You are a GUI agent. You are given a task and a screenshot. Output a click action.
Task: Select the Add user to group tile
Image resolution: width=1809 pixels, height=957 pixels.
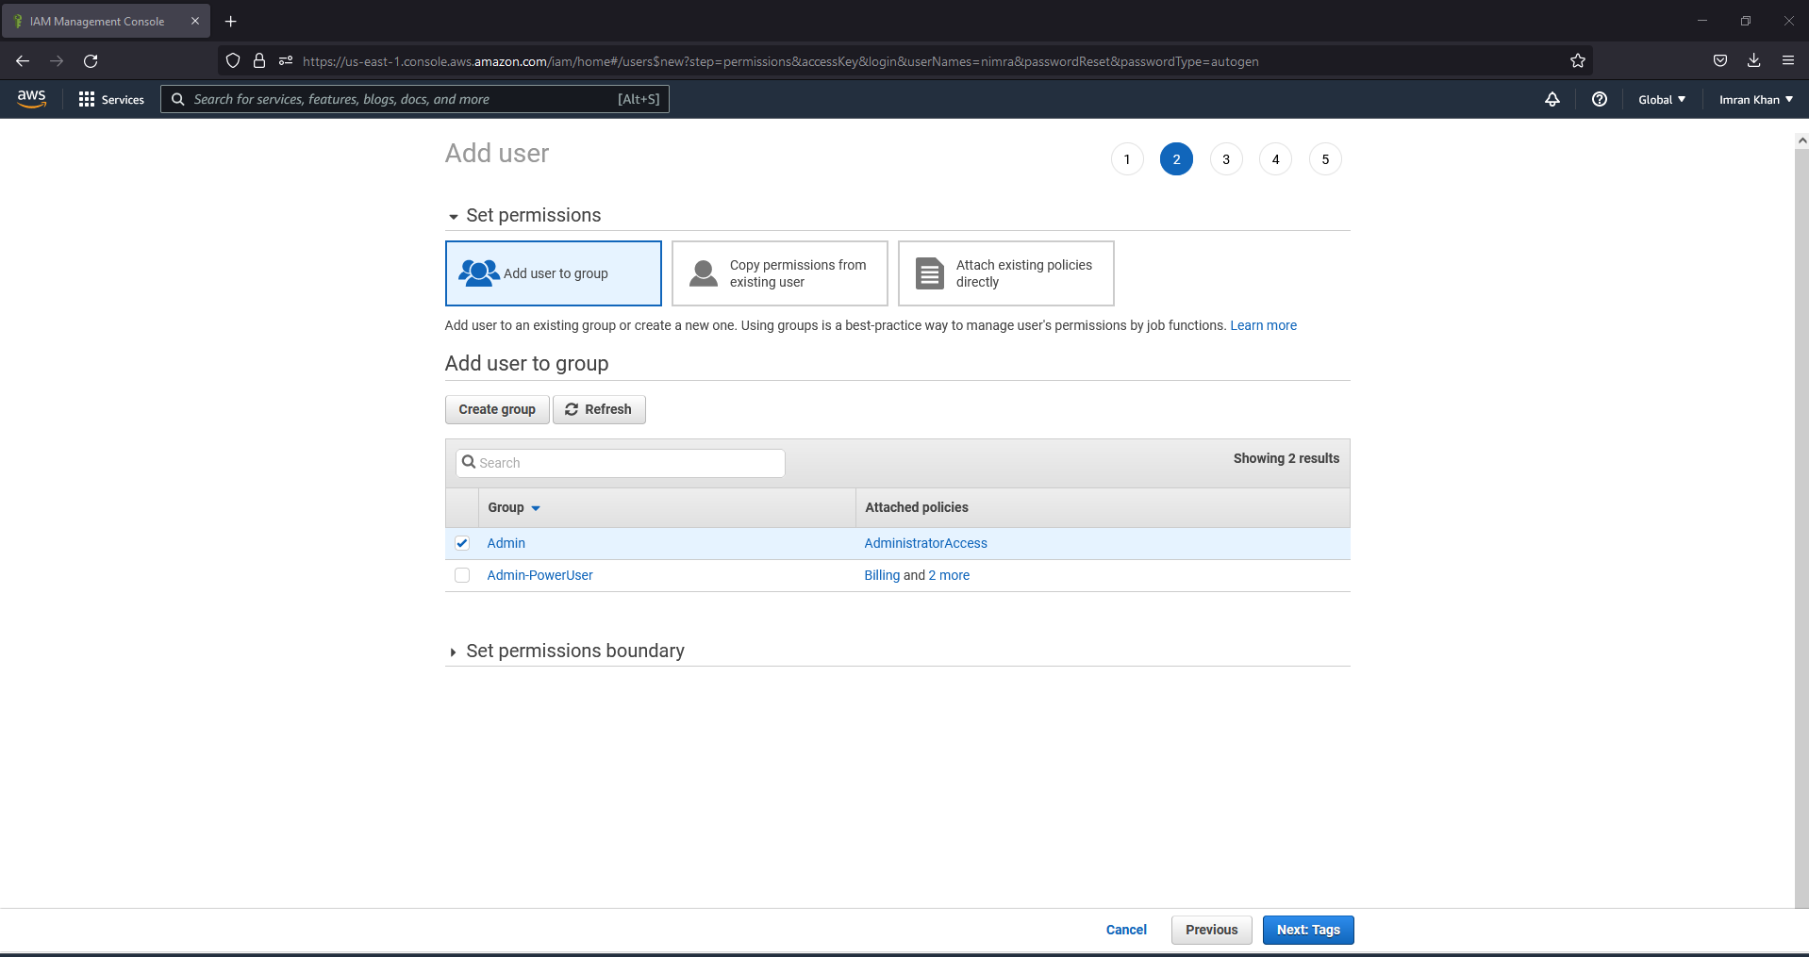click(554, 273)
